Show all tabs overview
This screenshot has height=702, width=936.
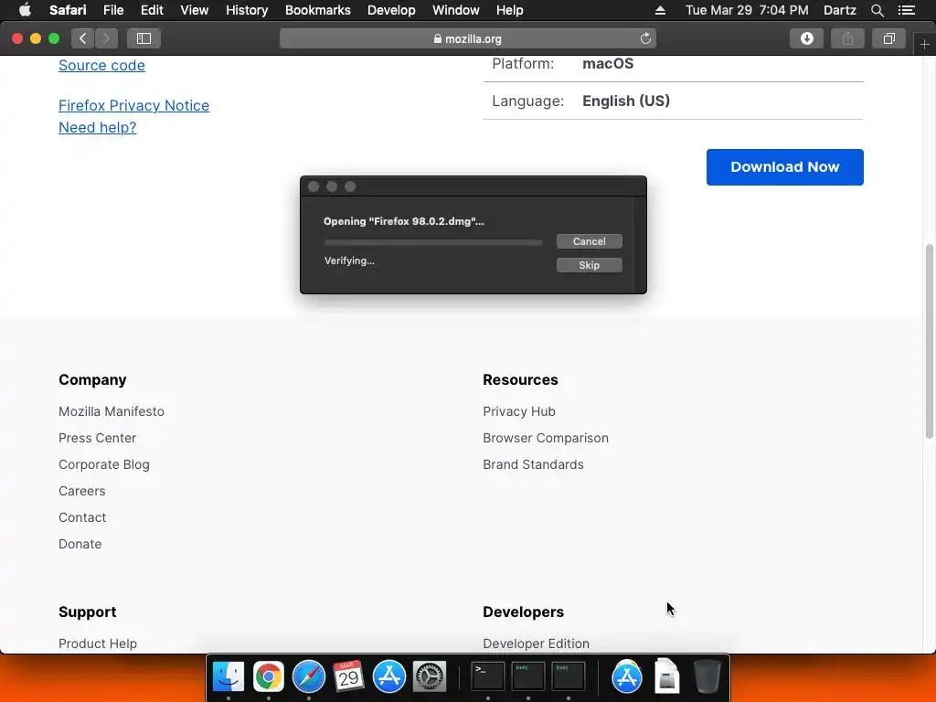point(888,38)
